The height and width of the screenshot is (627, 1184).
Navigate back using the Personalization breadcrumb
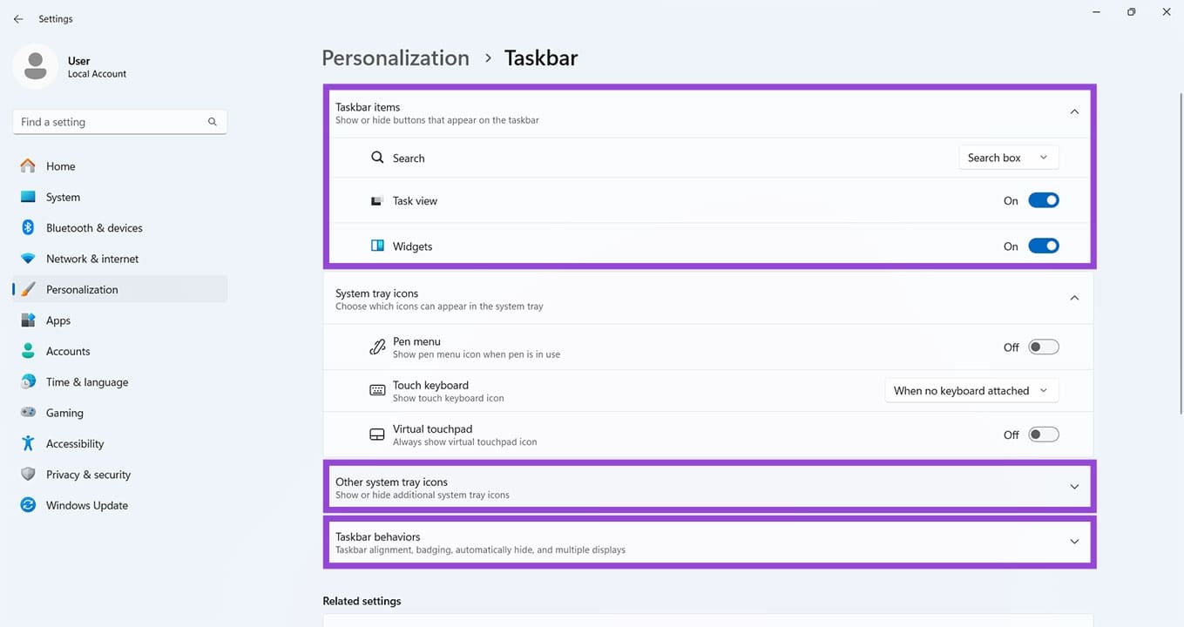click(x=395, y=57)
